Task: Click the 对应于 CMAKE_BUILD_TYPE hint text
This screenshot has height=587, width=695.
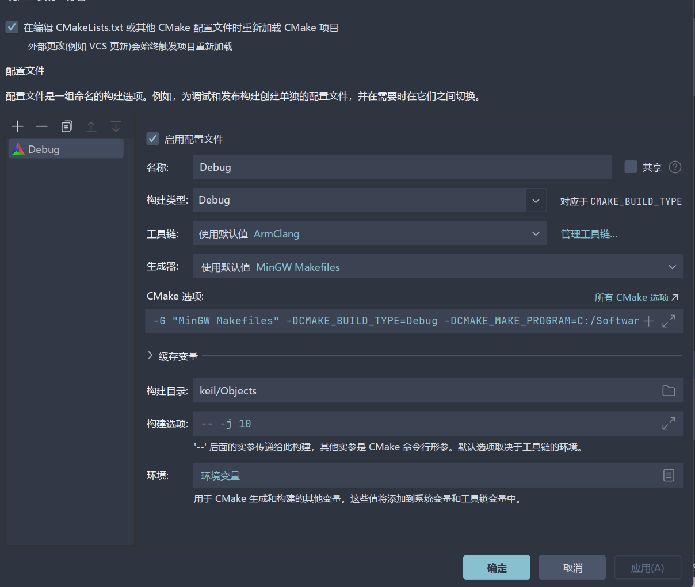Action: pos(621,201)
